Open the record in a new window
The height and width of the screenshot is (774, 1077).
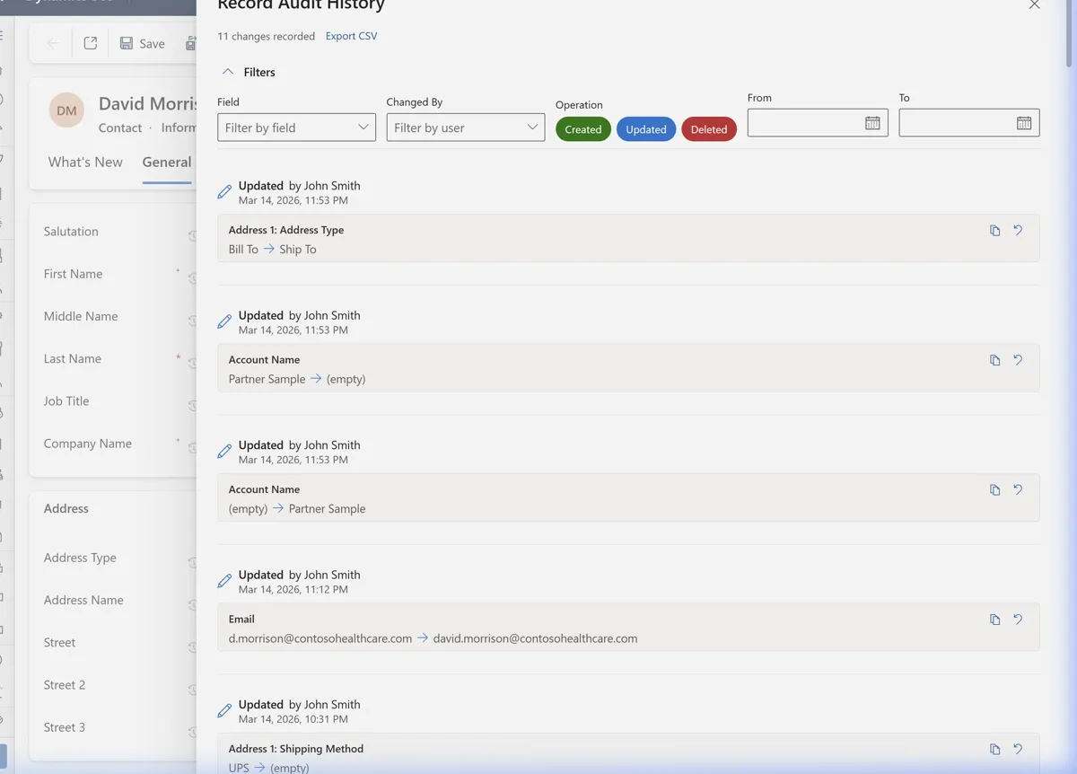pyautogui.click(x=90, y=42)
